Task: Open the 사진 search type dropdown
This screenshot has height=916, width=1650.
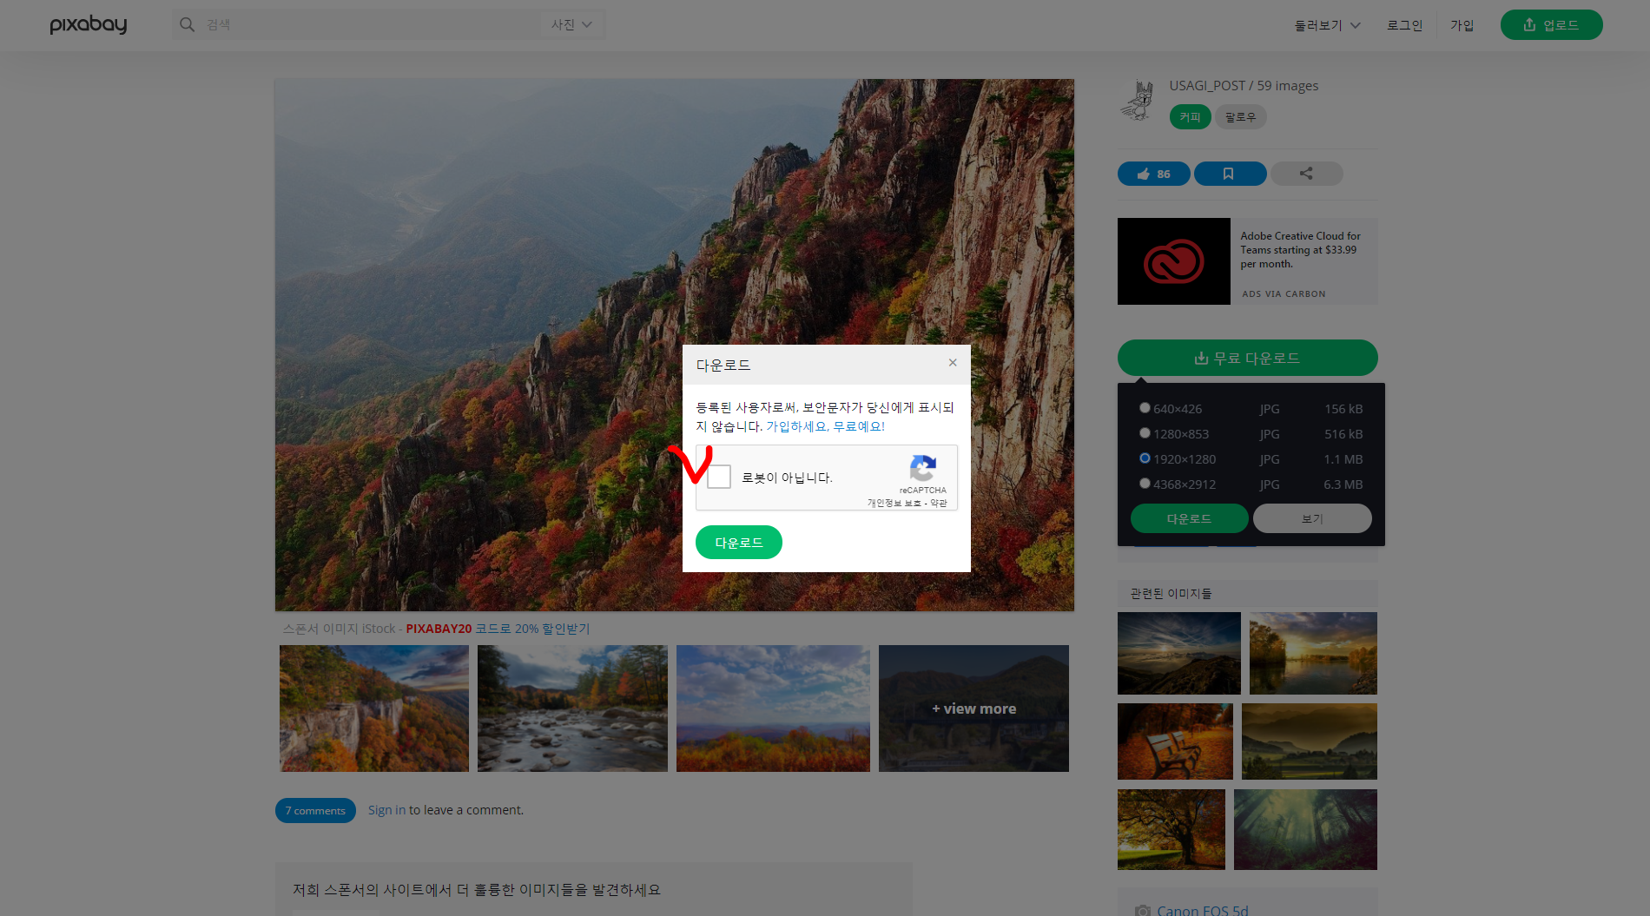Action: [571, 24]
